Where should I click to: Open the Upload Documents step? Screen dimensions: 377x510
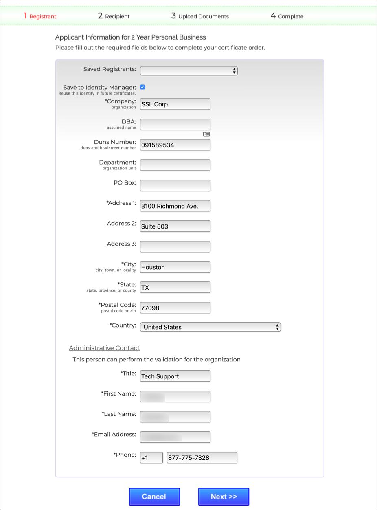click(200, 16)
